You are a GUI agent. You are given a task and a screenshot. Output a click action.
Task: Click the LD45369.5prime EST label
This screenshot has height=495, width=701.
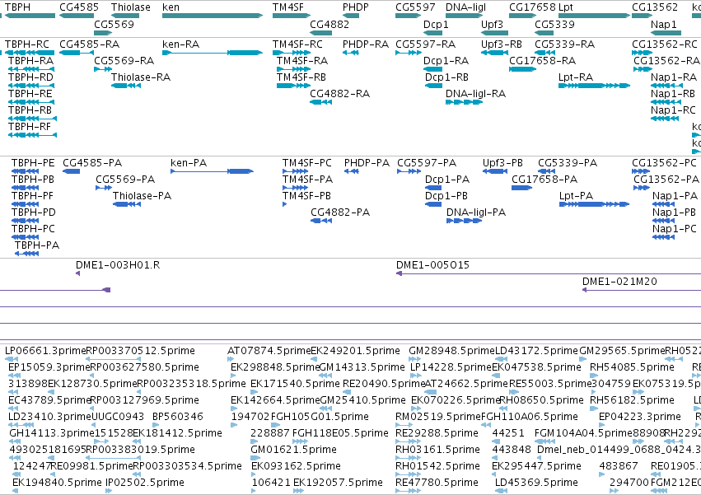(x=536, y=483)
